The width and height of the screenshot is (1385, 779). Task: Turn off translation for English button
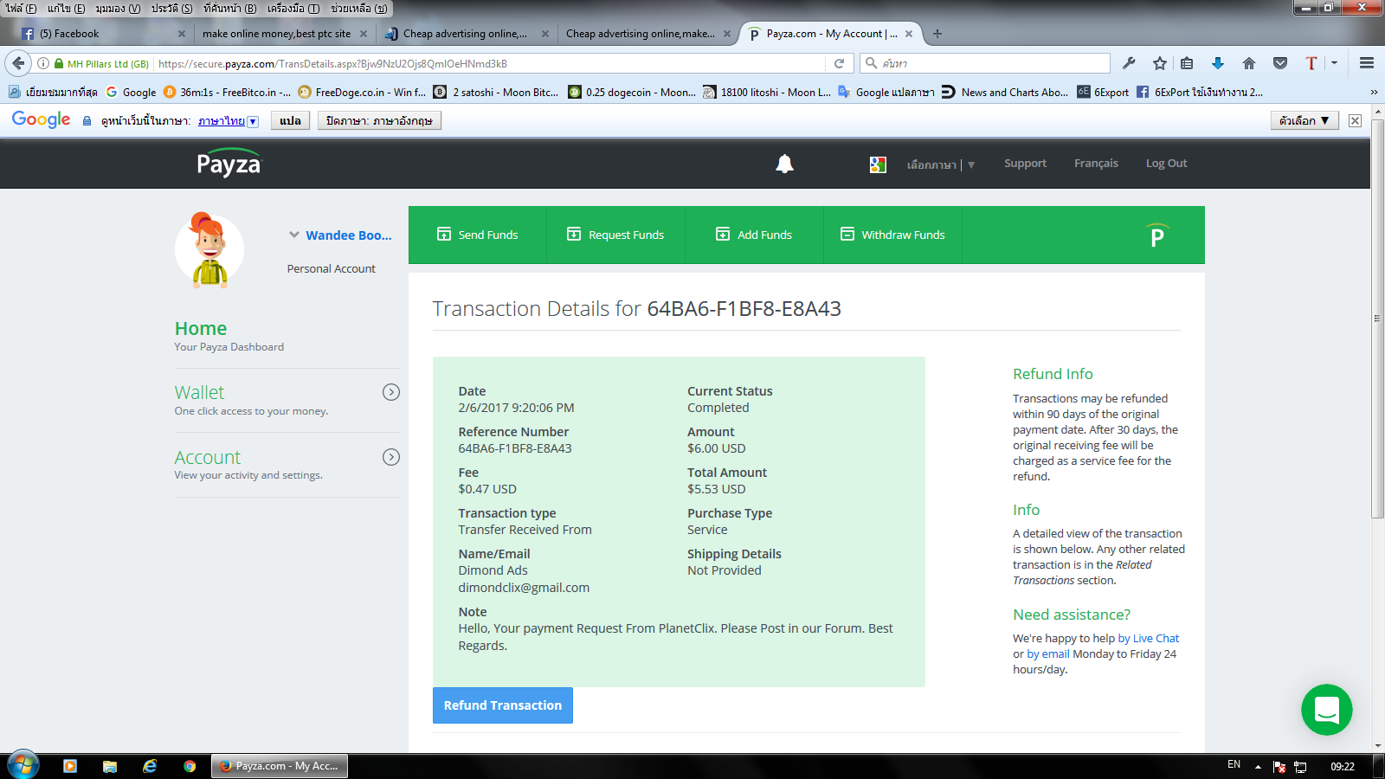pos(379,120)
